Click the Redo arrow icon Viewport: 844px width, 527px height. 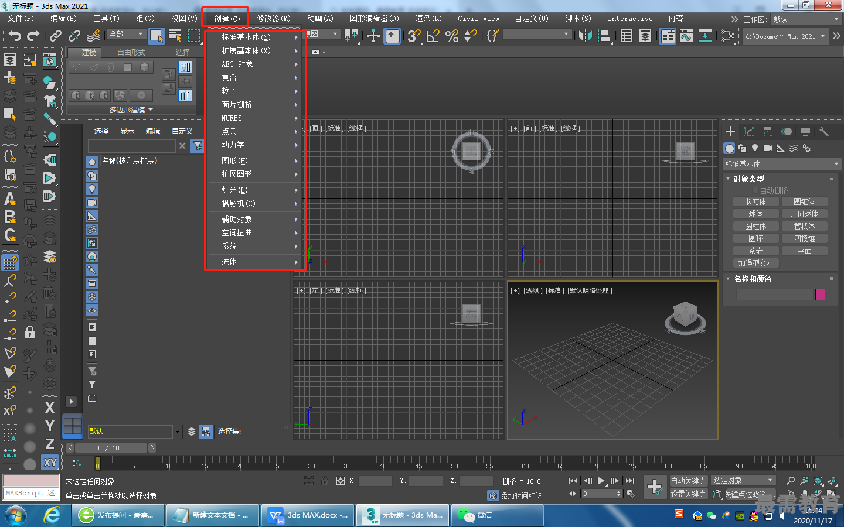[33, 36]
